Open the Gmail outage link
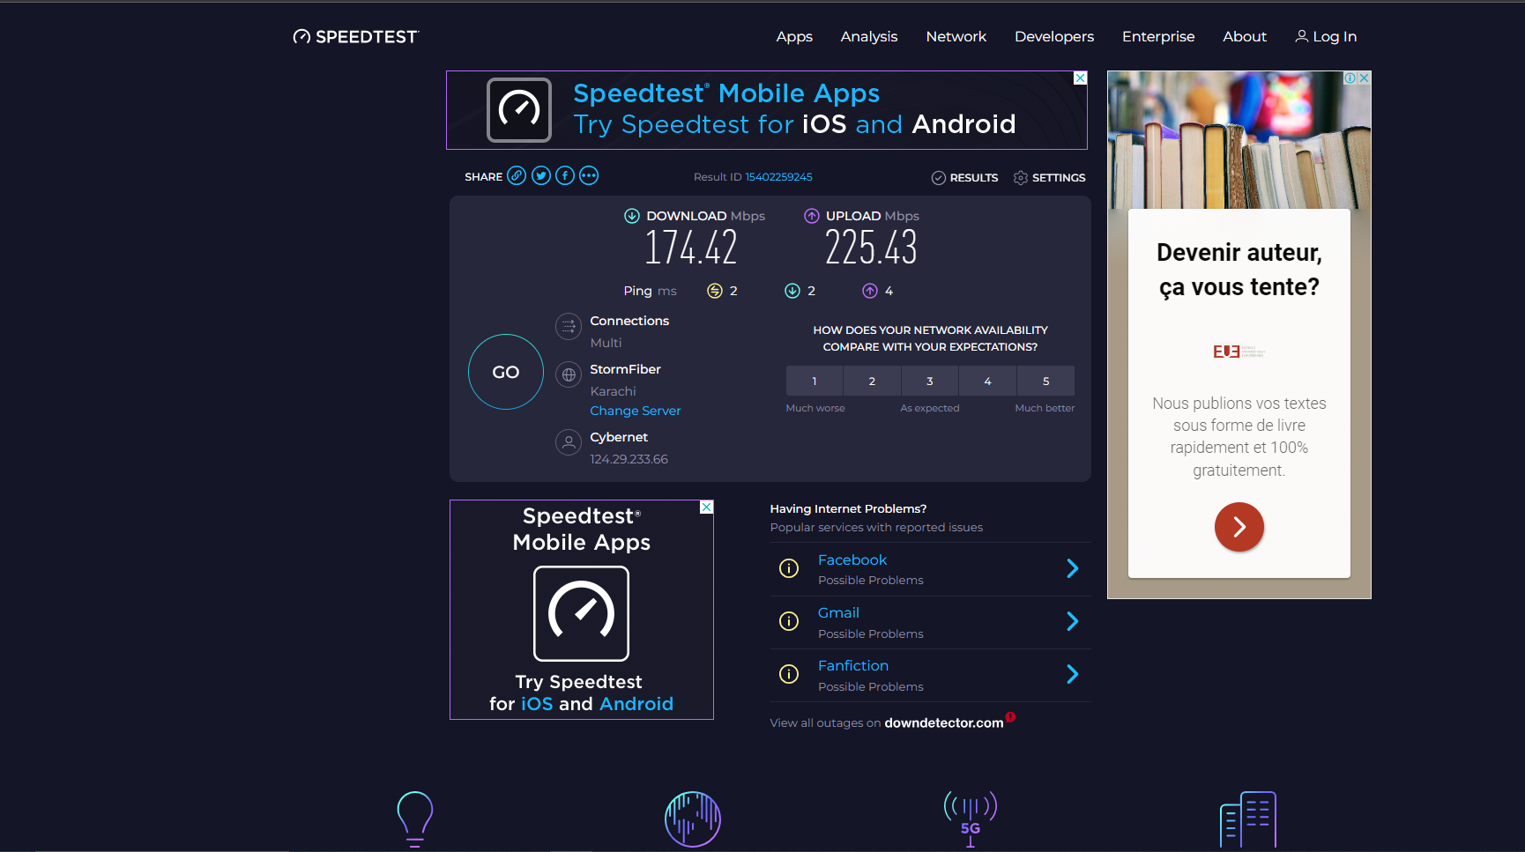 coord(838,612)
